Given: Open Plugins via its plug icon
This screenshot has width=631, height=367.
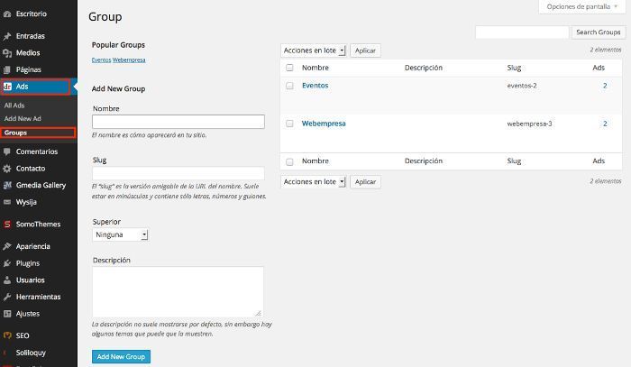Looking at the screenshot, I should [7, 263].
